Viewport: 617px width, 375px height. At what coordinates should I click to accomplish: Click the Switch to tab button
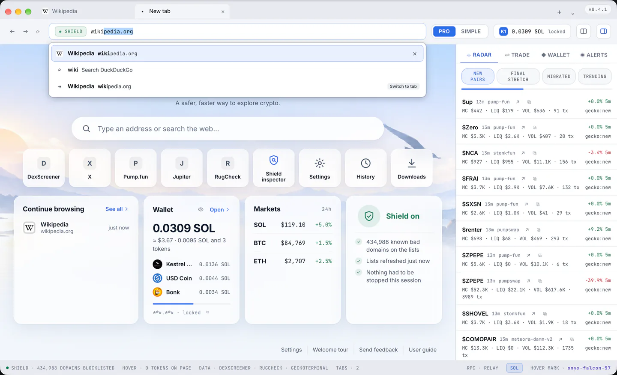(x=403, y=86)
